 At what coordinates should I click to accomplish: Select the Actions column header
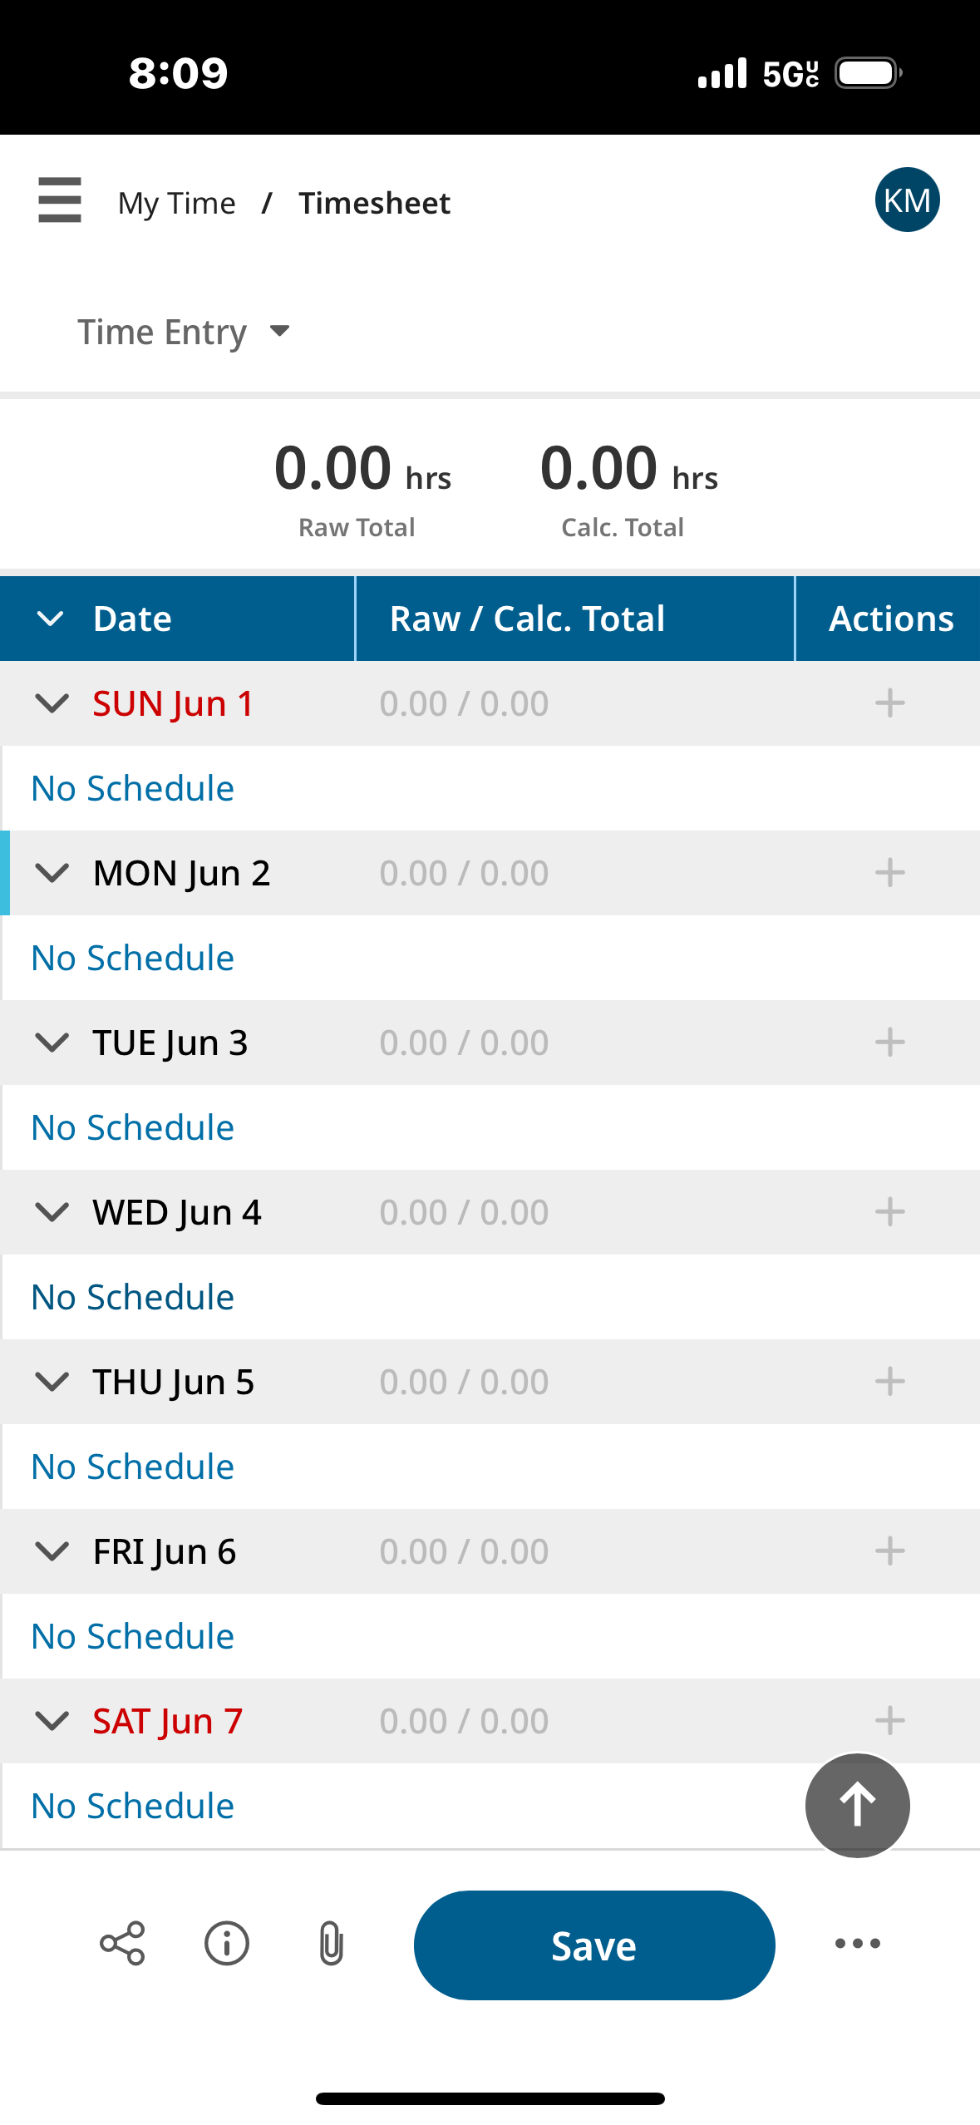coord(891,619)
